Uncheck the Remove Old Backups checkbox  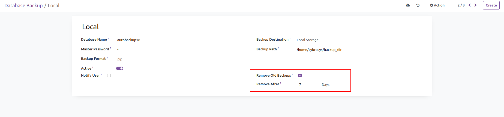tap(300, 76)
